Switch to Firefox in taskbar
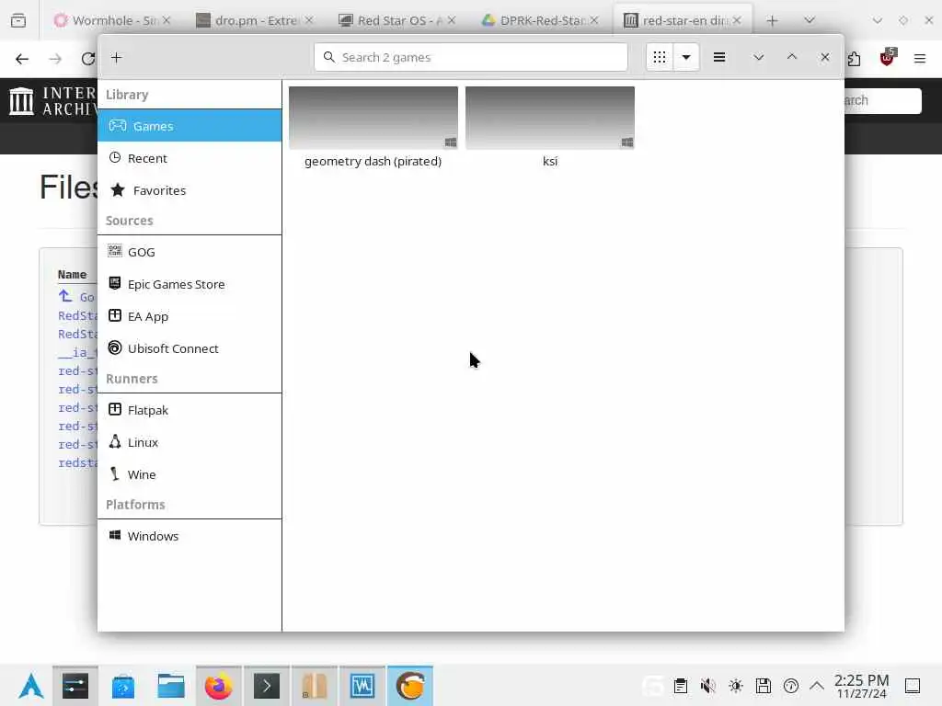Viewport: 942px width, 706px height. tap(219, 686)
